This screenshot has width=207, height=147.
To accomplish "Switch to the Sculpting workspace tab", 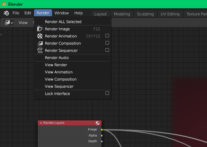I will pos(145,14).
